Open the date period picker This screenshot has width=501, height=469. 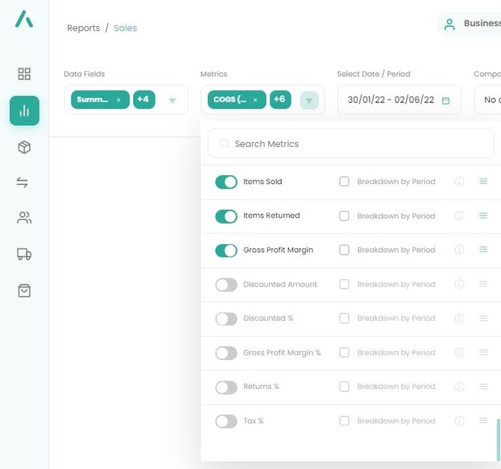point(399,100)
